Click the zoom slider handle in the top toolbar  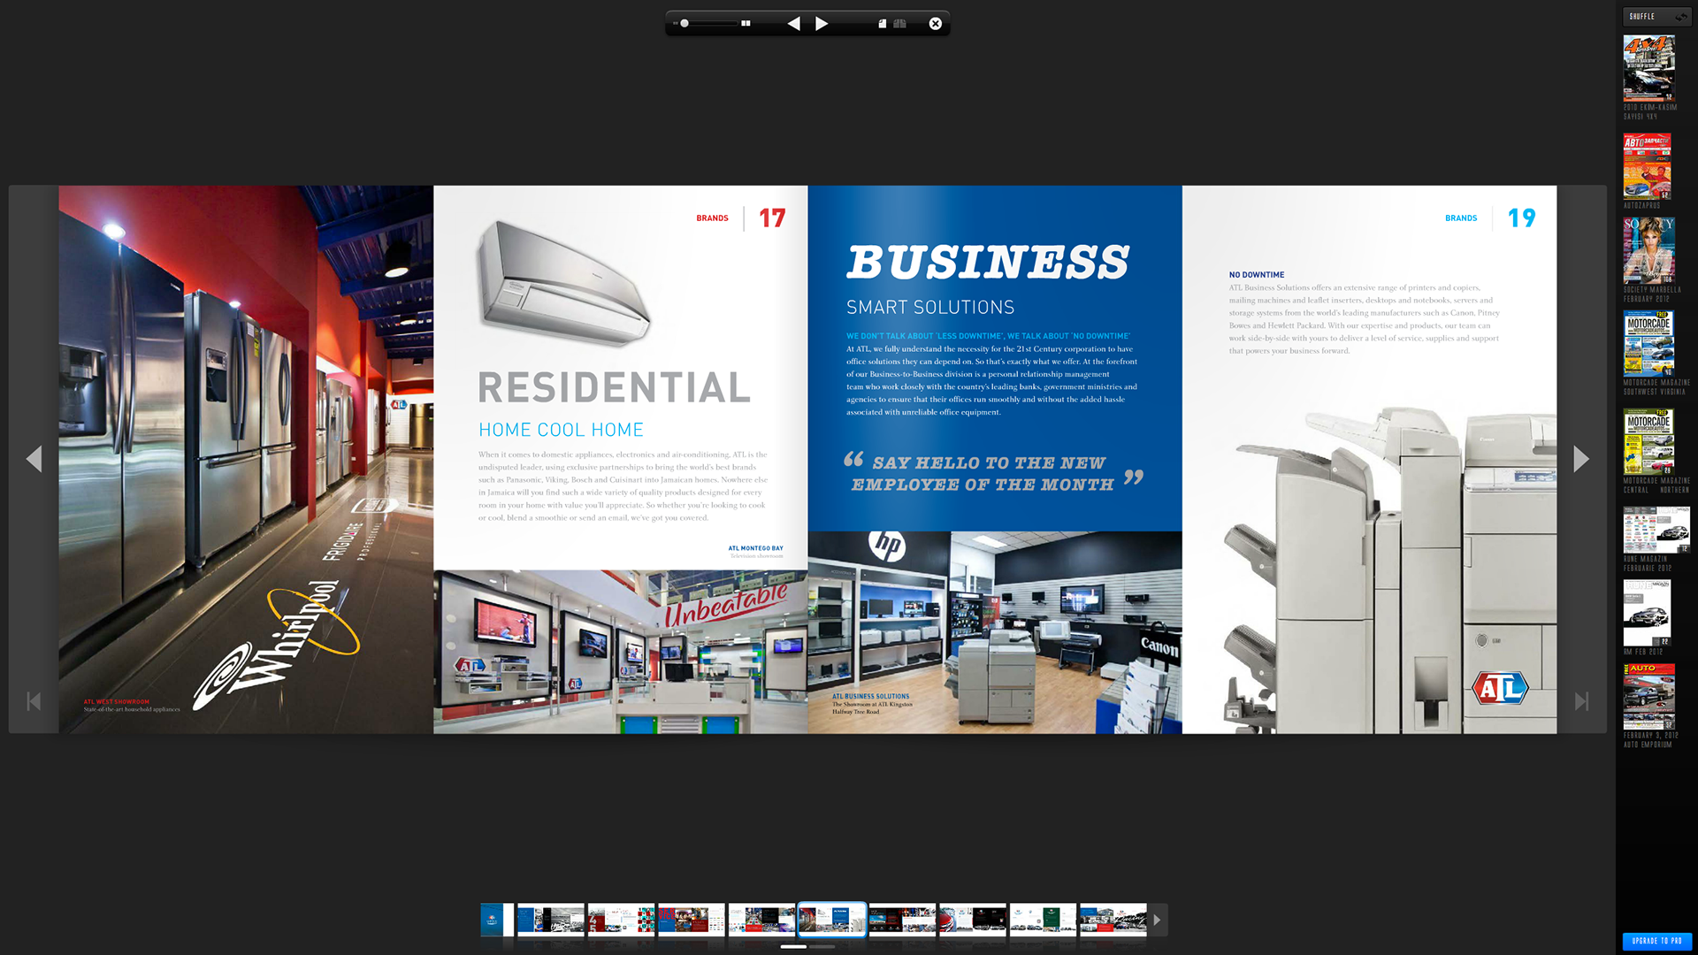point(685,24)
